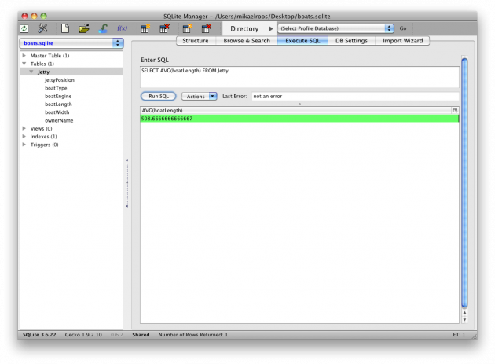Open the boats.sqlite database selector

point(71,43)
